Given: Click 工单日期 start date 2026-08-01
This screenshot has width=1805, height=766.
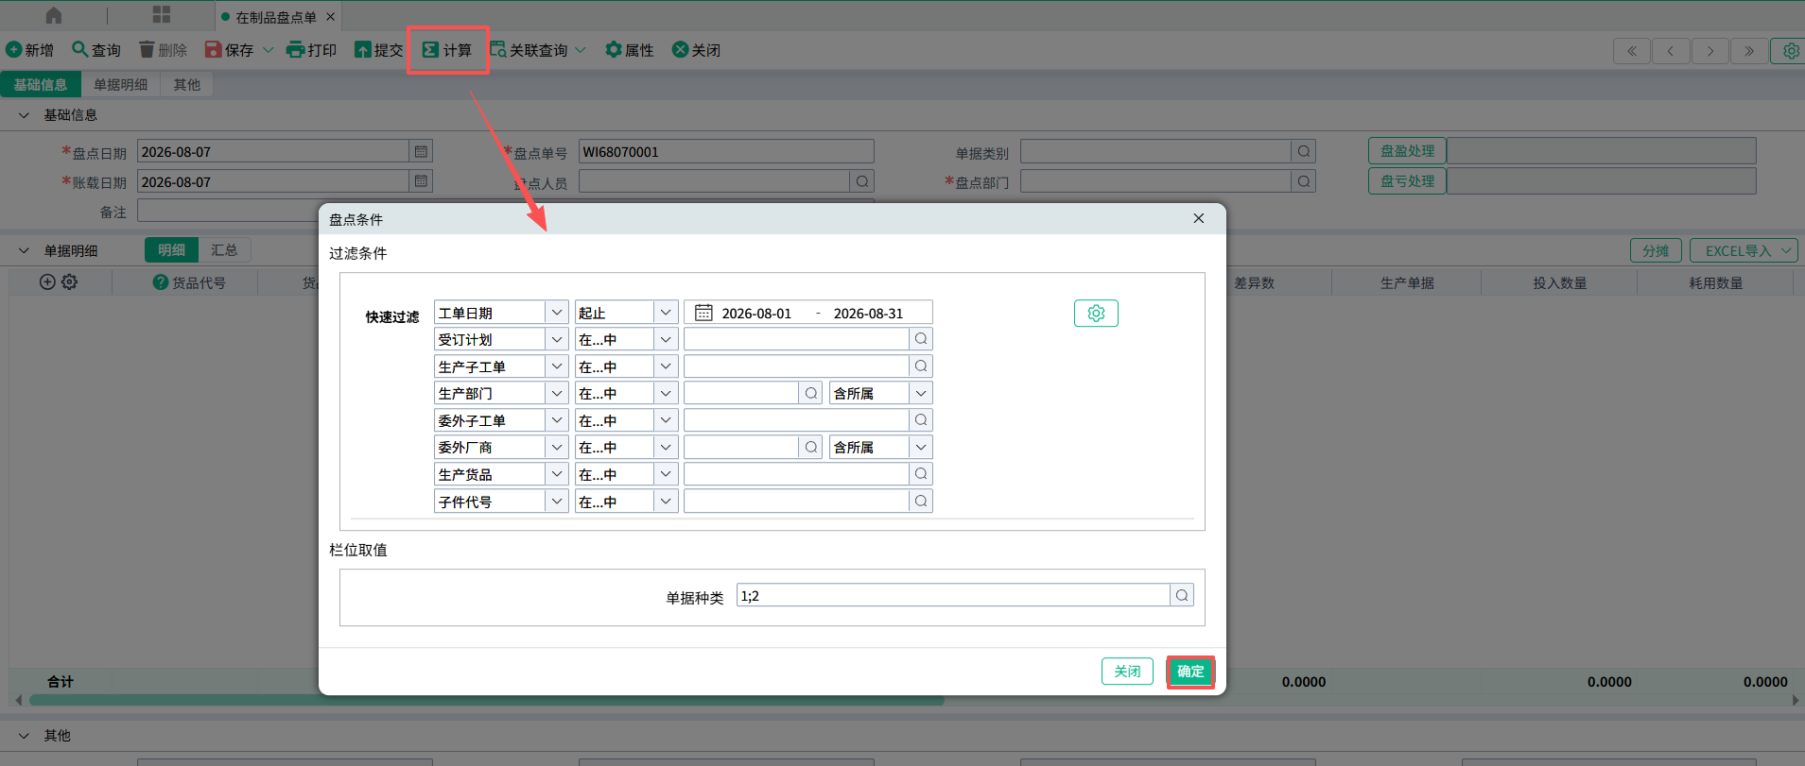Looking at the screenshot, I should pos(756,314).
